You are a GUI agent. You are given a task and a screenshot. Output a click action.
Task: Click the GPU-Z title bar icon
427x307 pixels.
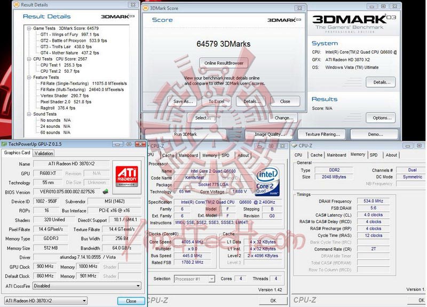pyautogui.click(x=4, y=144)
